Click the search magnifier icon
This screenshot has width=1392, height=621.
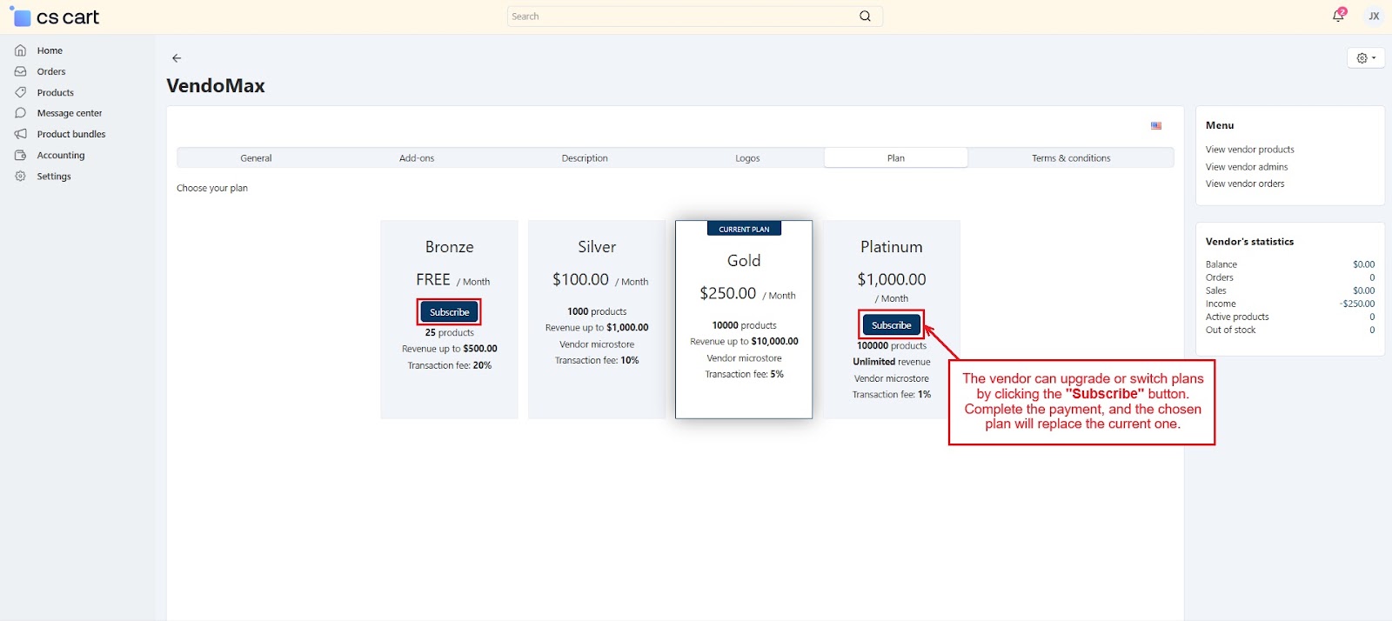[865, 17]
